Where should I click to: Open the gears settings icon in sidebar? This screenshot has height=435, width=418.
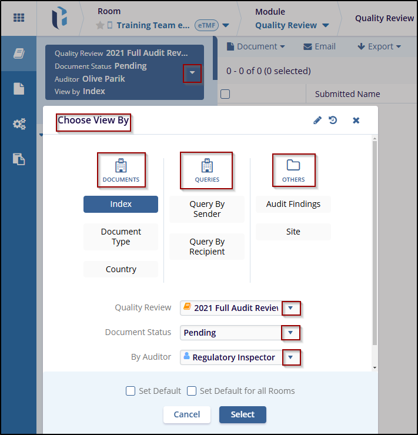click(x=19, y=124)
